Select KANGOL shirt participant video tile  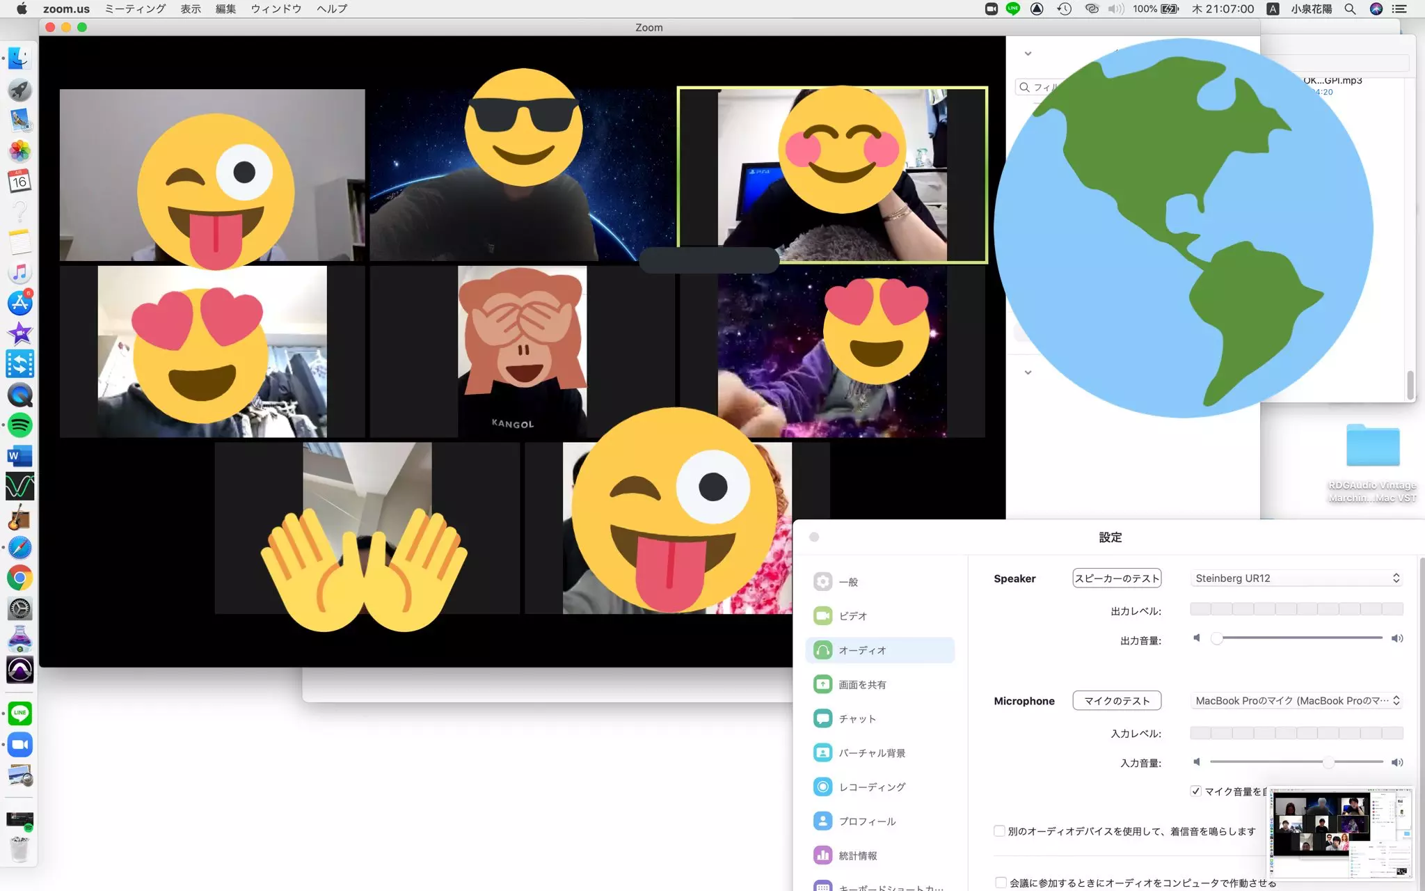(522, 352)
